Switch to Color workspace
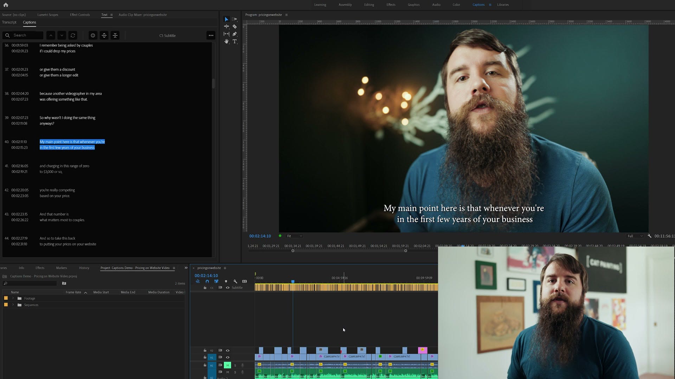Viewport: 675px width, 379px height. click(x=456, y=5)
